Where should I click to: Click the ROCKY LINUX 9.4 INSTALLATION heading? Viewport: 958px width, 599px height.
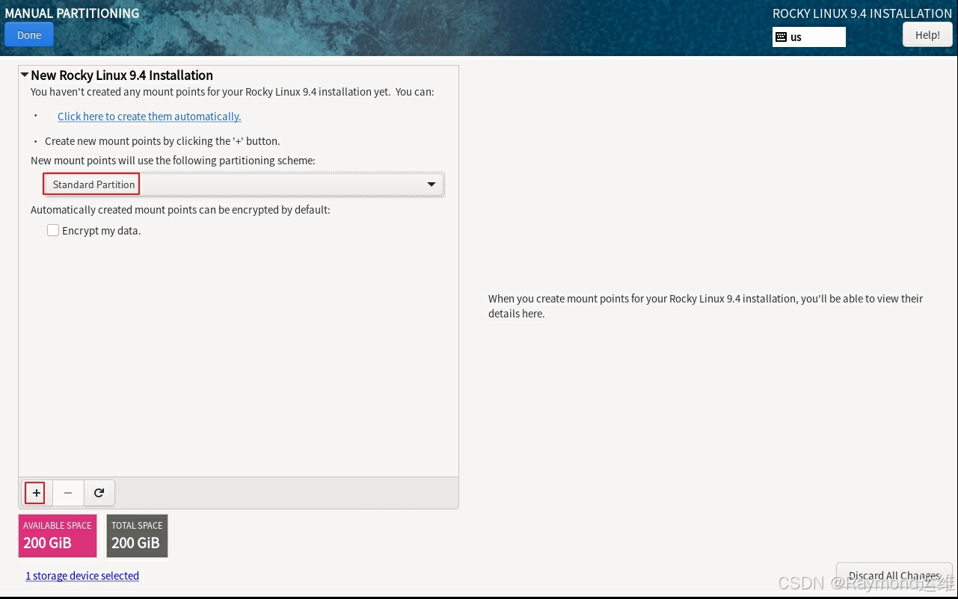point(862,13)
